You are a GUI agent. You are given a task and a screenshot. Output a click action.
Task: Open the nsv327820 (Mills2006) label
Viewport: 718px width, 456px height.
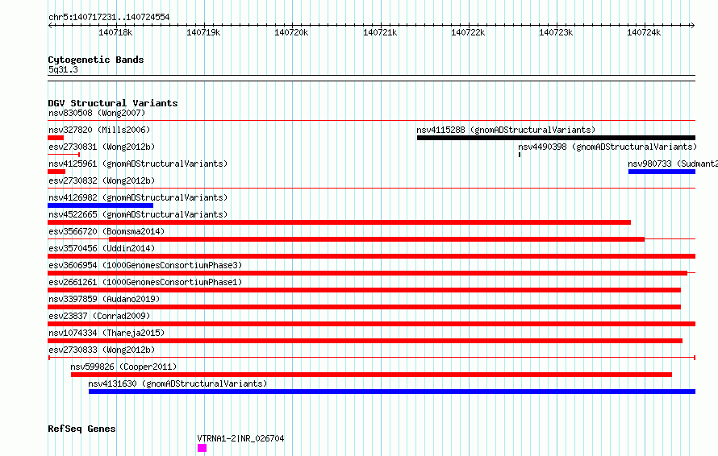99,130
